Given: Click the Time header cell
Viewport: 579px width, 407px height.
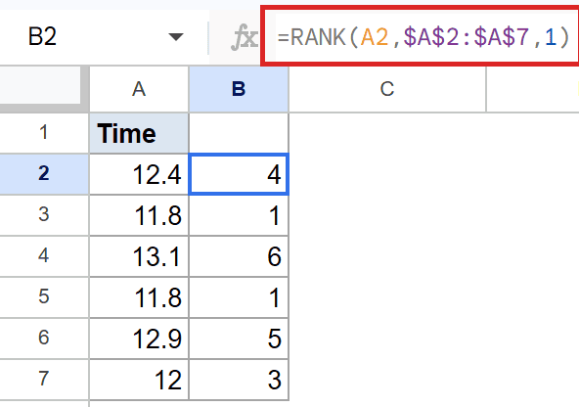Looking at the screenshot, I should pyautogui.click(x=139, y=133).
